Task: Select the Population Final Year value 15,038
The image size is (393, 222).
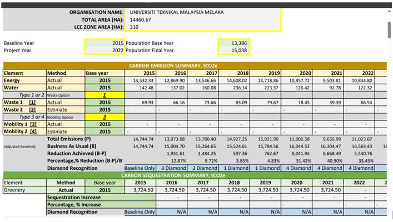Action: pos(232,51)
